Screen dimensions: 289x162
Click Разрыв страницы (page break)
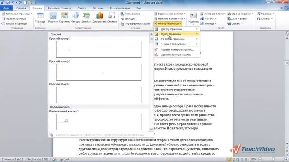pos(14,24)
